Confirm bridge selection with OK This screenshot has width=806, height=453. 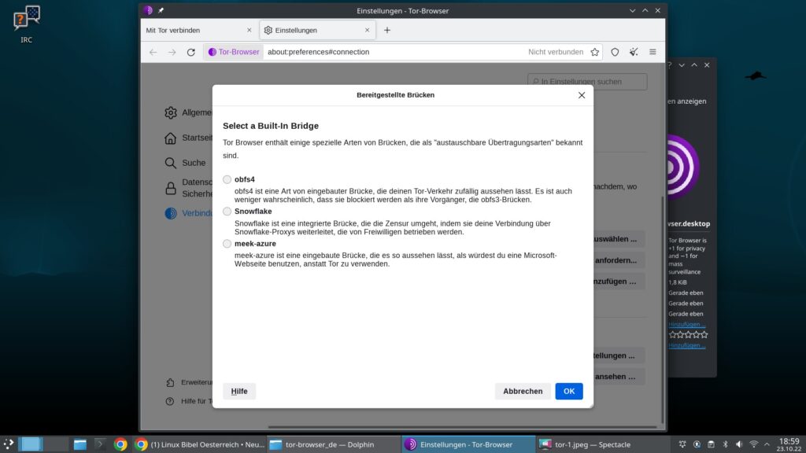click(x=568, y=391)
